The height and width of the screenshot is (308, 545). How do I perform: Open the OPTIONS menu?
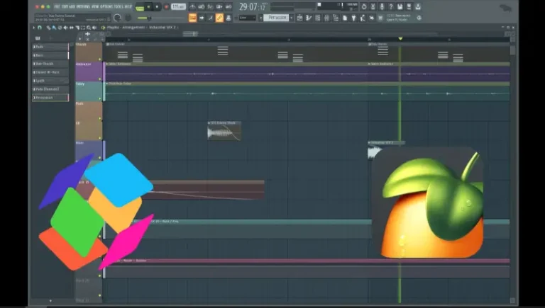pos(106,6)
